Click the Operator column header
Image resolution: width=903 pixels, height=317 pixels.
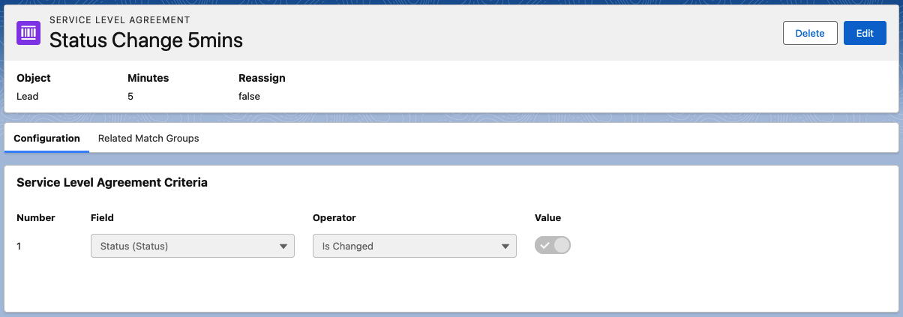tap(334, 217)
